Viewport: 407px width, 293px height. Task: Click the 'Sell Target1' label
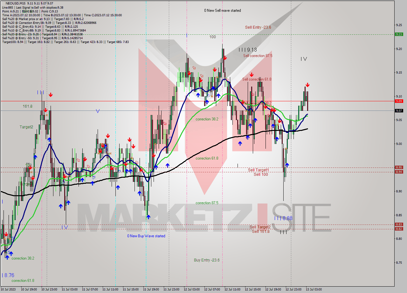[259, 170]
